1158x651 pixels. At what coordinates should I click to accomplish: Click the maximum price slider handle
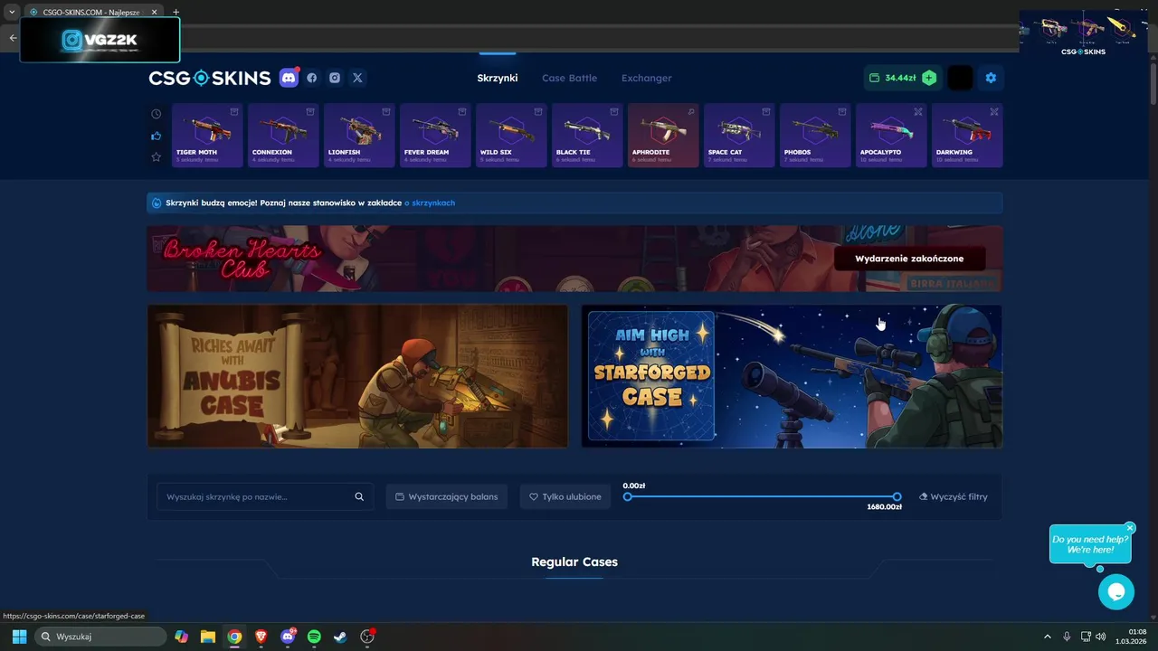pos(897,496)
